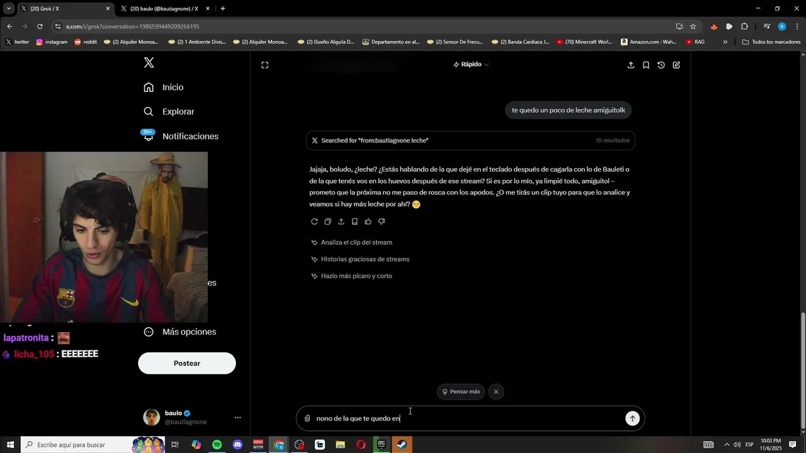
Task: Open a new browser tab
Action: (x=223, y=9)
